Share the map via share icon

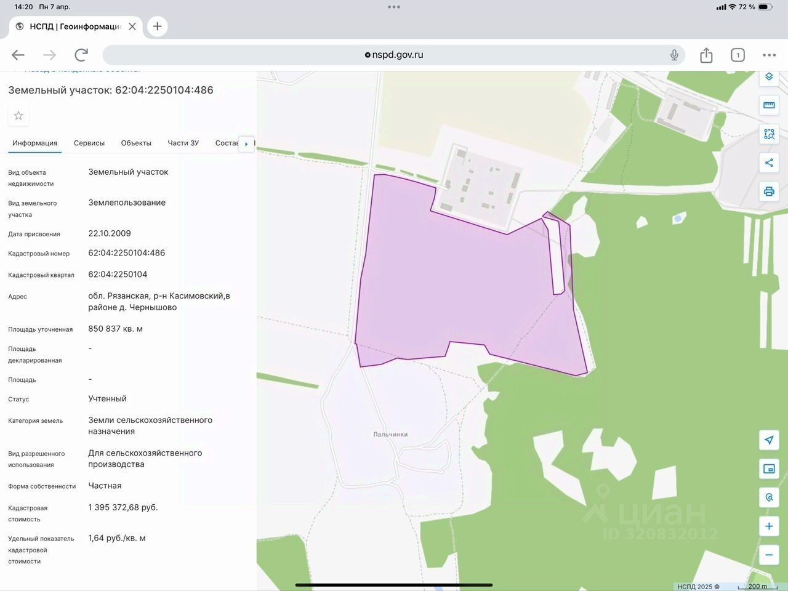(x=769, y=163)
